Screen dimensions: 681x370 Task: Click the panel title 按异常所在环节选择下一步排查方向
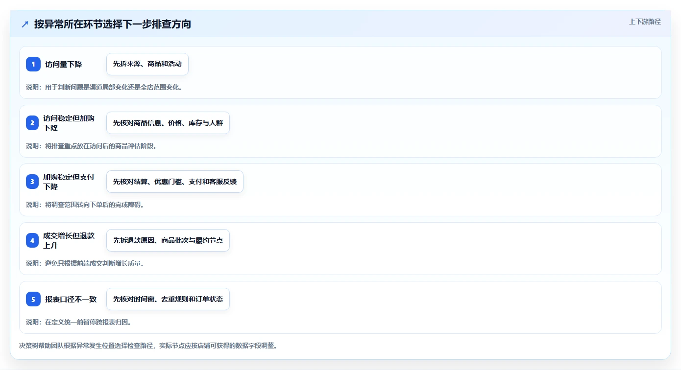pos(113,24)
